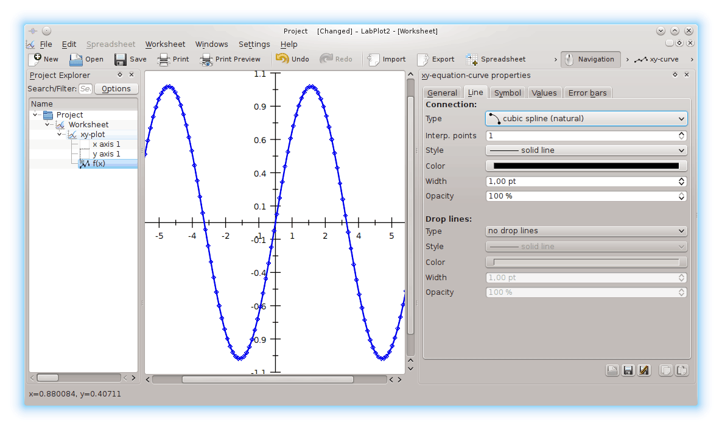Click the Search/Filter input field
722x430 pixels.
tap(85, 89)
